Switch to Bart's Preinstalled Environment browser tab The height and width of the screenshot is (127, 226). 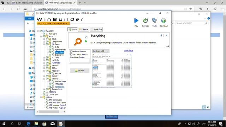click(x=27, y=3)
